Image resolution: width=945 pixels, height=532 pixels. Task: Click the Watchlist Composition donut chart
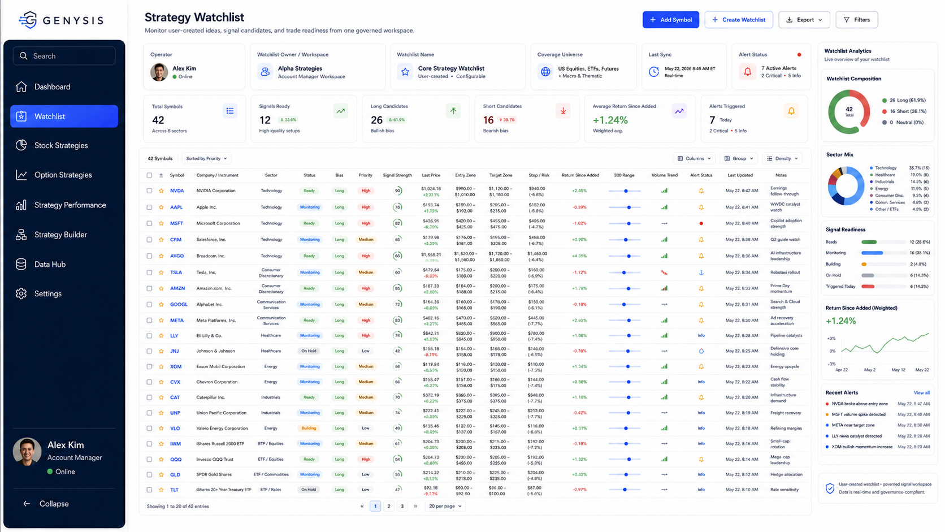[x=849, y=111]
